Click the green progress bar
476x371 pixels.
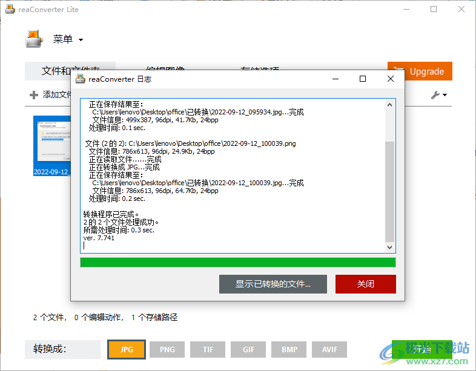[237, 263]
